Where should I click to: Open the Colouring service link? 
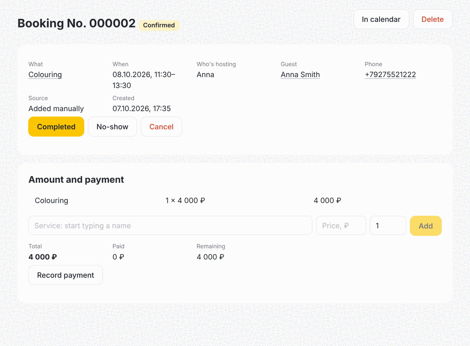[x=45, y=74]
